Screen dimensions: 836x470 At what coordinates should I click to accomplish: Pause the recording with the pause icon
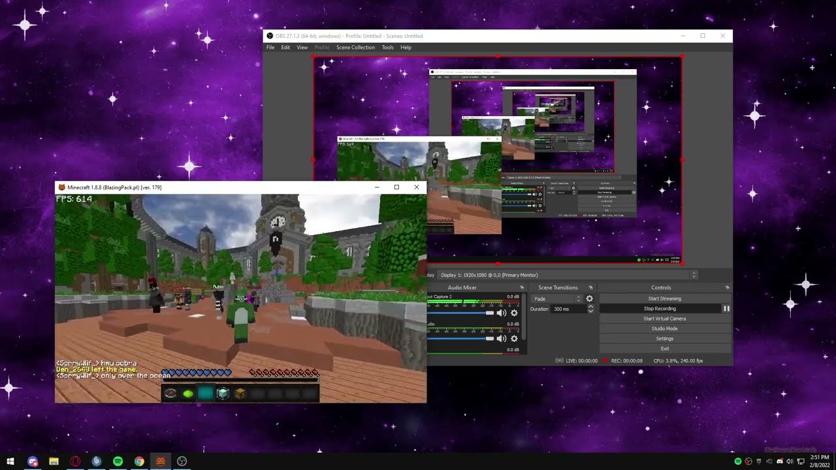pyautogui.click(x=726, y=309)
